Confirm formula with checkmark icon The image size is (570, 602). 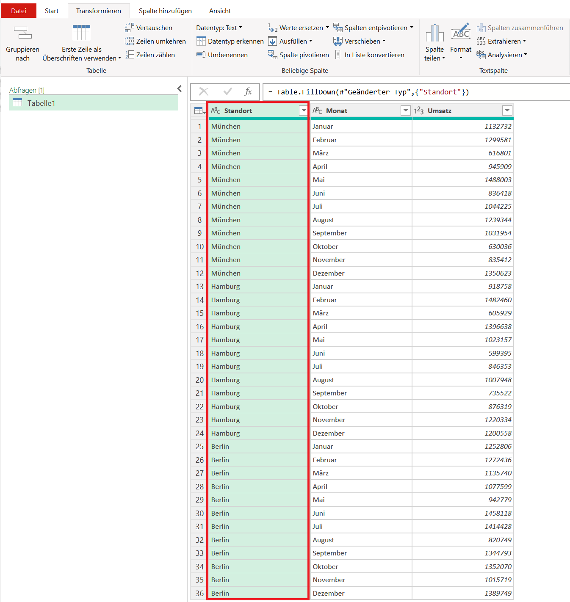pyautogui.click(x=228, y=91)
